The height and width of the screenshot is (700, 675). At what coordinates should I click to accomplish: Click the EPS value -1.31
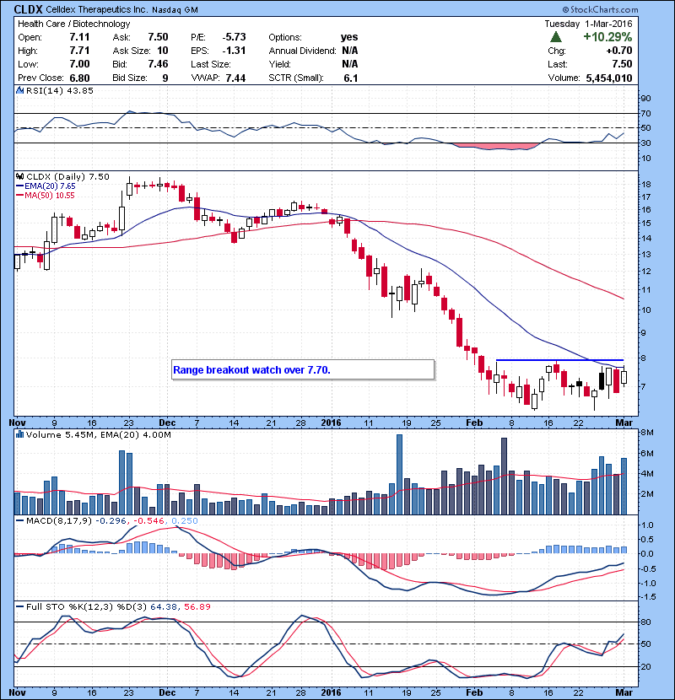pyautogui.click(x=234, y=51)
